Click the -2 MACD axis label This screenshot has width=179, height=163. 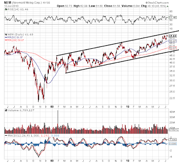(171, 150)
